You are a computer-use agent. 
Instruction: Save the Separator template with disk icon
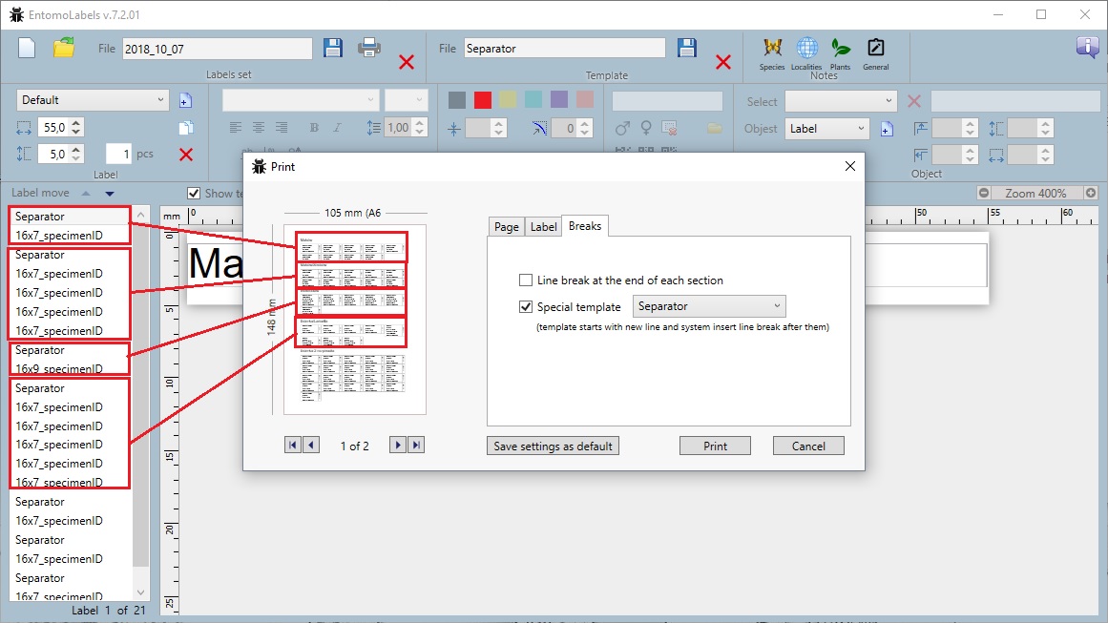click(687, 48)
